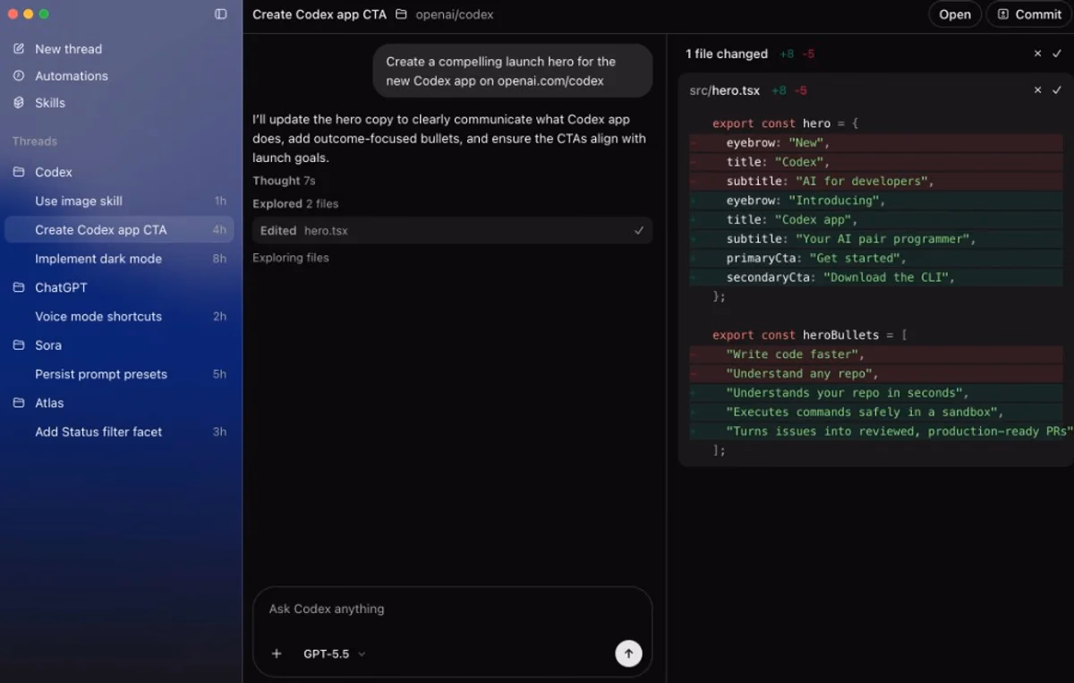Click the checkmark on Edited hero.tsx row
The image size is (1074, 683).
(639, 230)
